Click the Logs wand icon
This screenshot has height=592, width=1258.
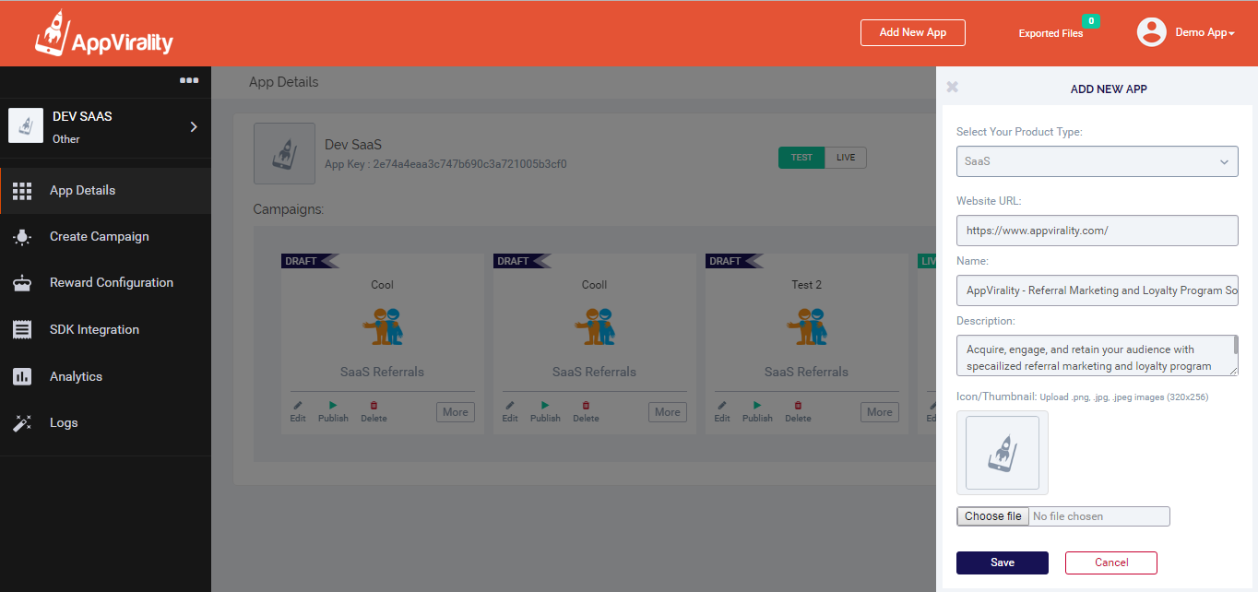click(22, 423)
